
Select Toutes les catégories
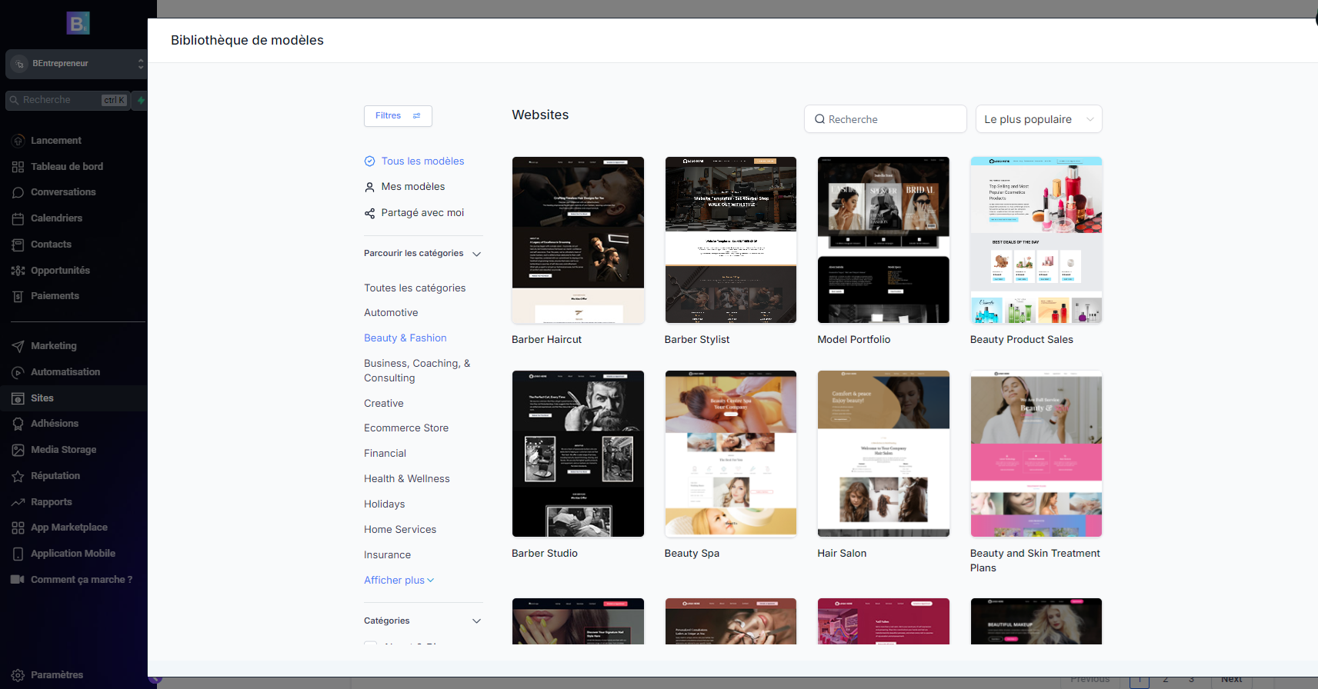tap(415, 288)
